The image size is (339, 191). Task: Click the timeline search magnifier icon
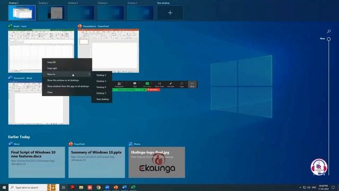point(328,31)
